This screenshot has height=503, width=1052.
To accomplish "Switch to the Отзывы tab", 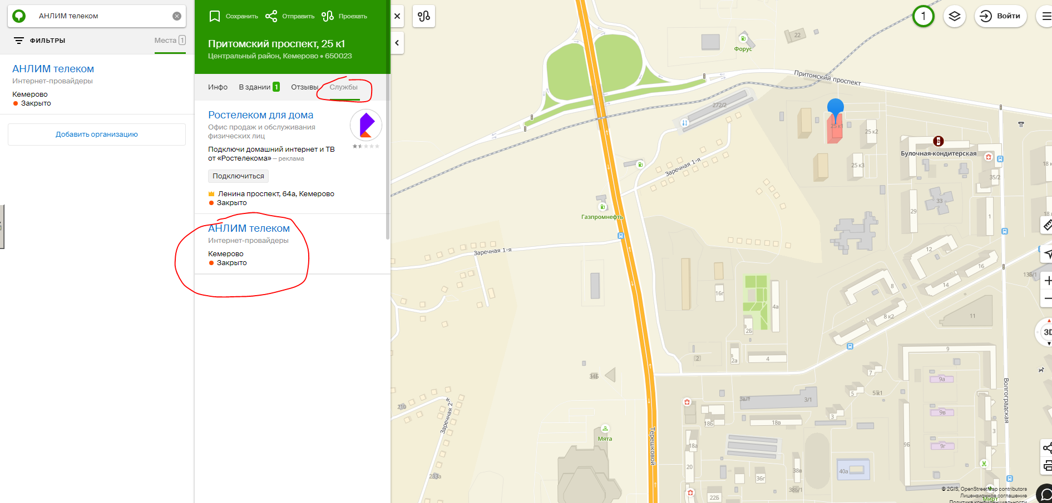I will 304,87.
